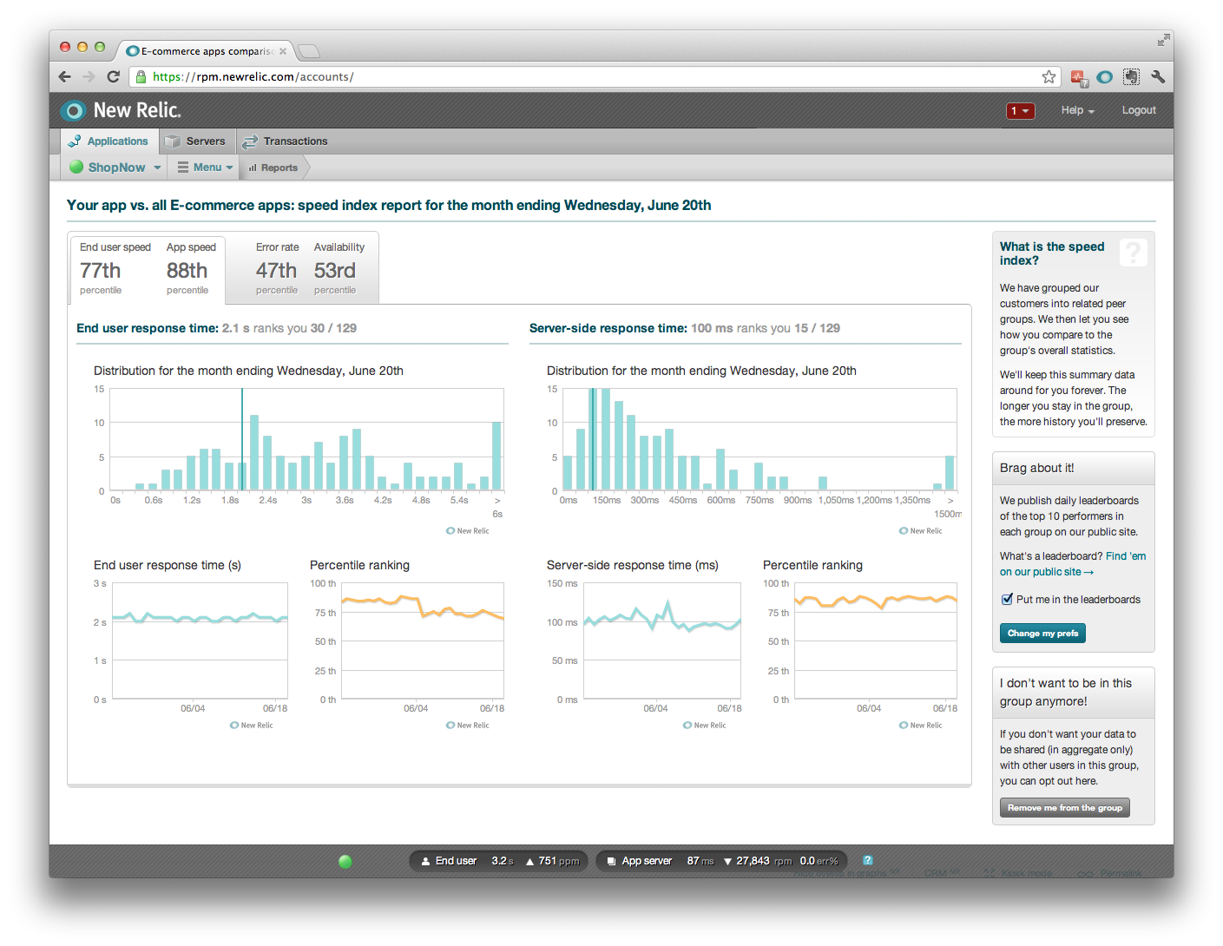Expand the red alerts dropdown showing 1
The image size is (1223, 946).
(x=1020, y=111)
